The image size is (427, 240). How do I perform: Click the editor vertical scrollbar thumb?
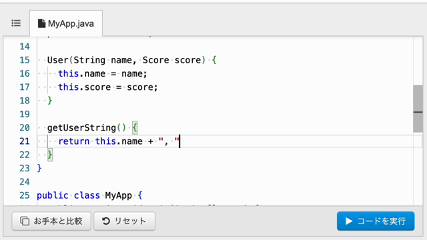(418, 109)
